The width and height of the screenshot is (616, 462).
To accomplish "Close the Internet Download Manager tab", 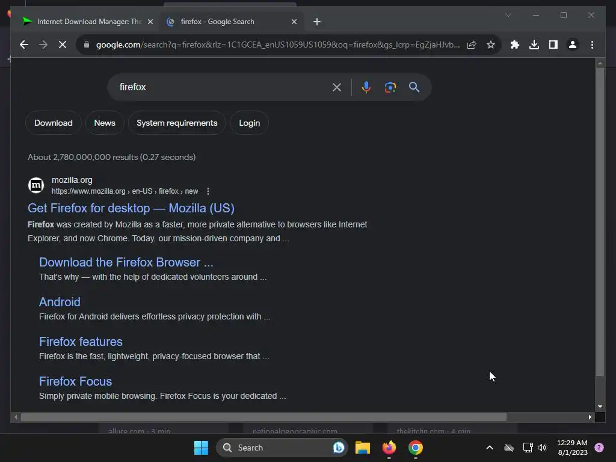I will (x=150, y=22).
